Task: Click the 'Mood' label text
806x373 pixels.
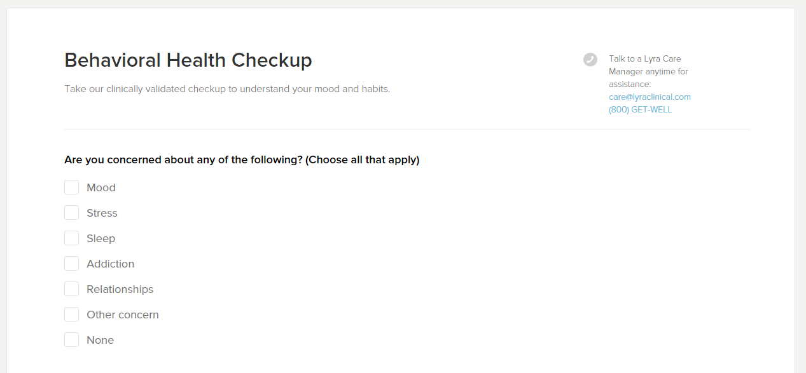Action: pyautogui.click(x=101, y=187)
